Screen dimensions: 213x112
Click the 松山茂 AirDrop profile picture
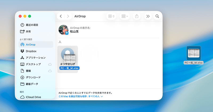[x=63, y=30]
